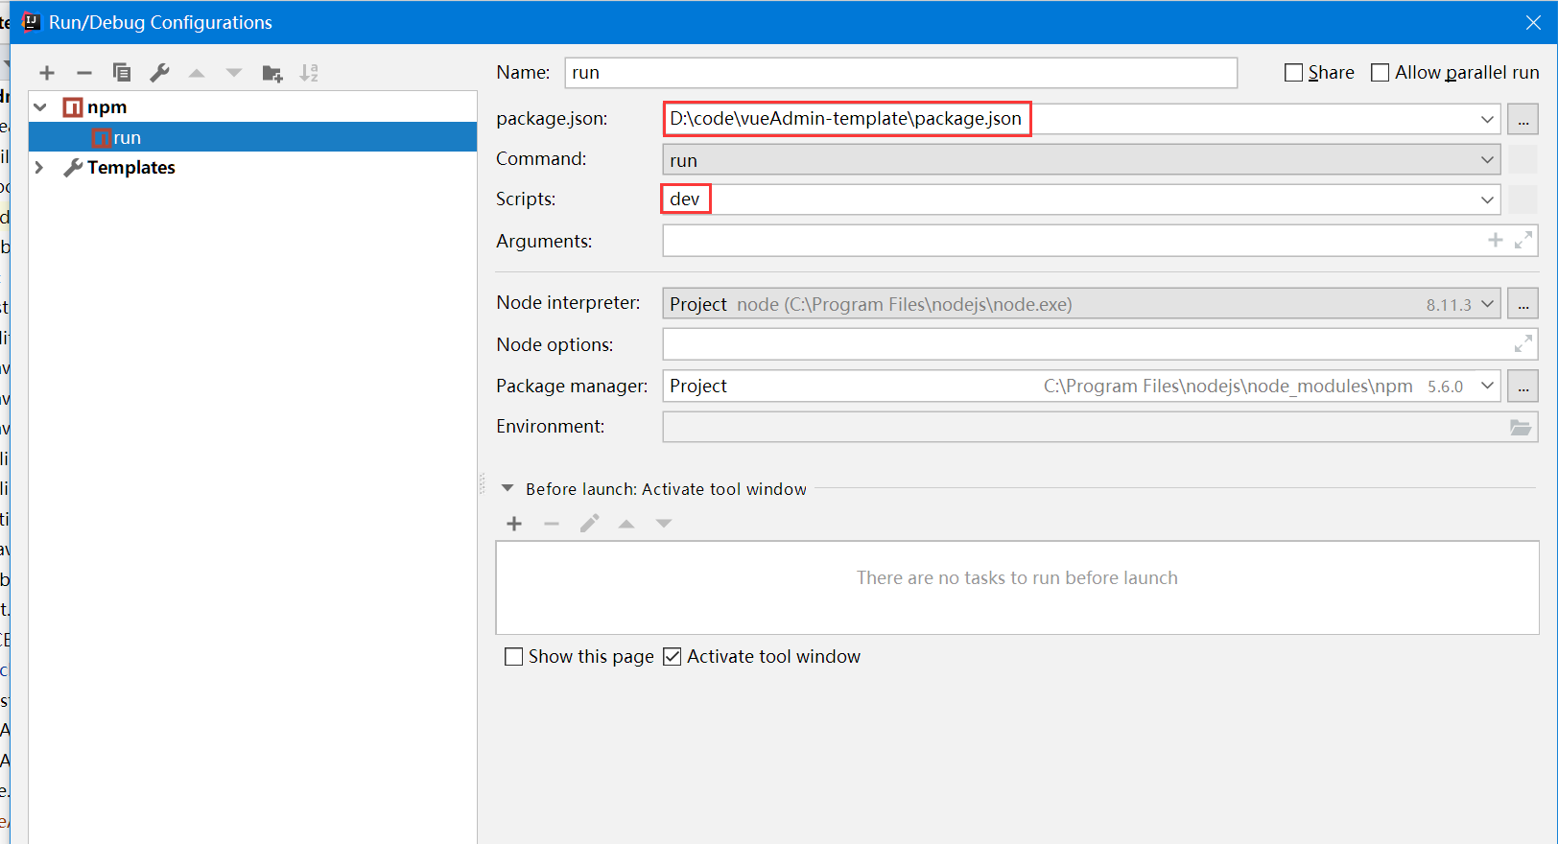Viewport: 1558px width, 844px height.
Task: Move before launch task up
Action: [x=626, y=524]
